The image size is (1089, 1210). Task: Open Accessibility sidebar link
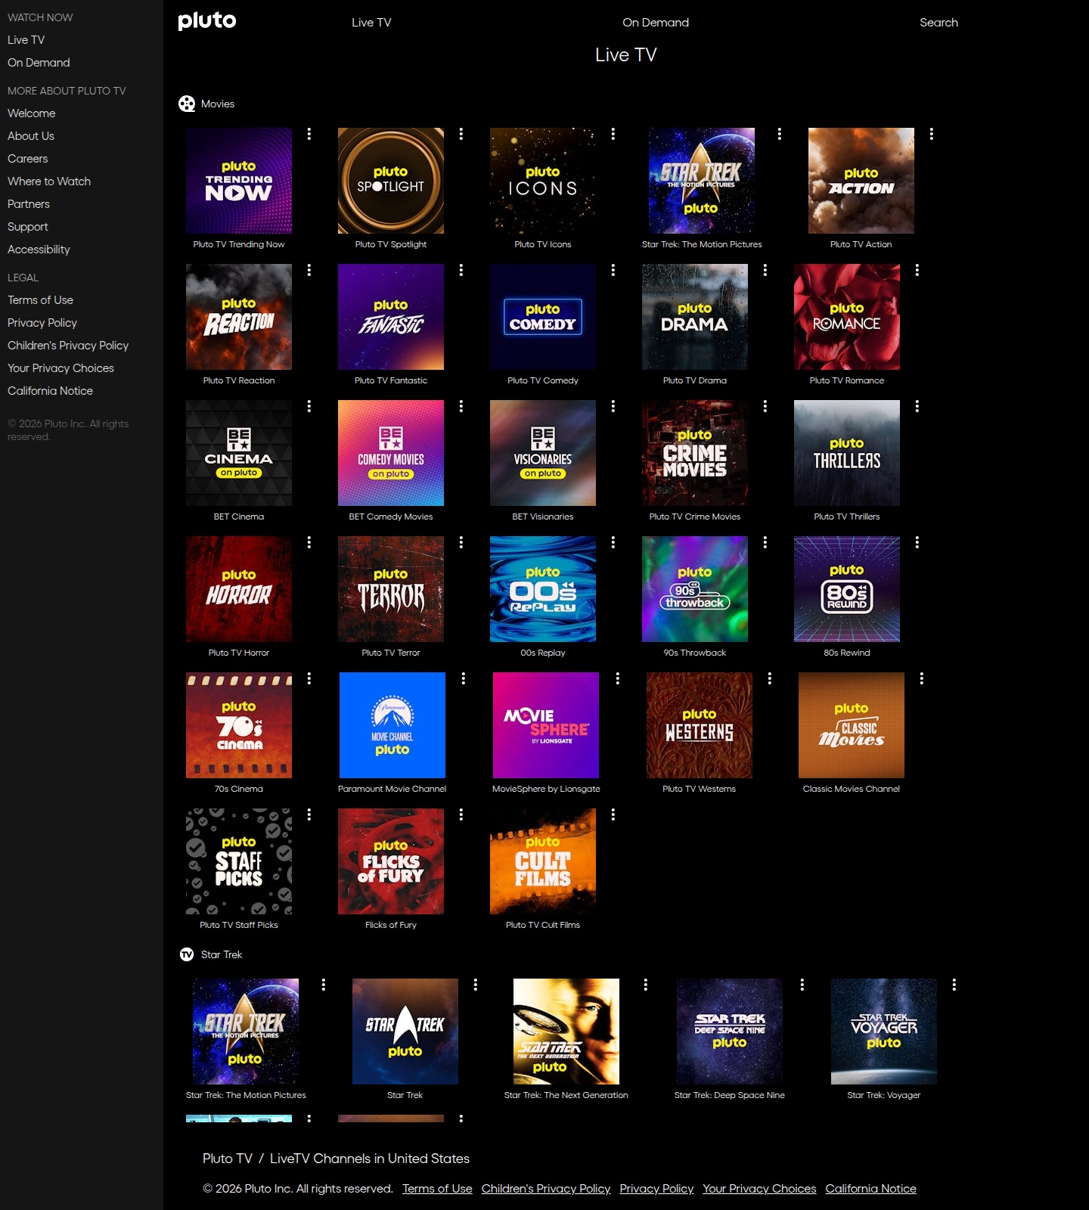point(39,250)
